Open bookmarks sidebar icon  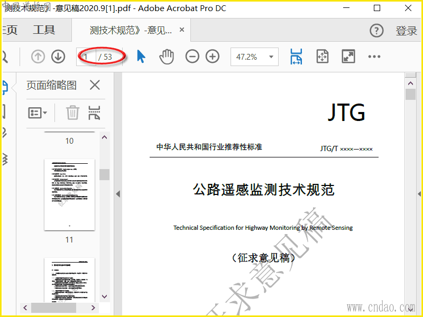point(4,111)
